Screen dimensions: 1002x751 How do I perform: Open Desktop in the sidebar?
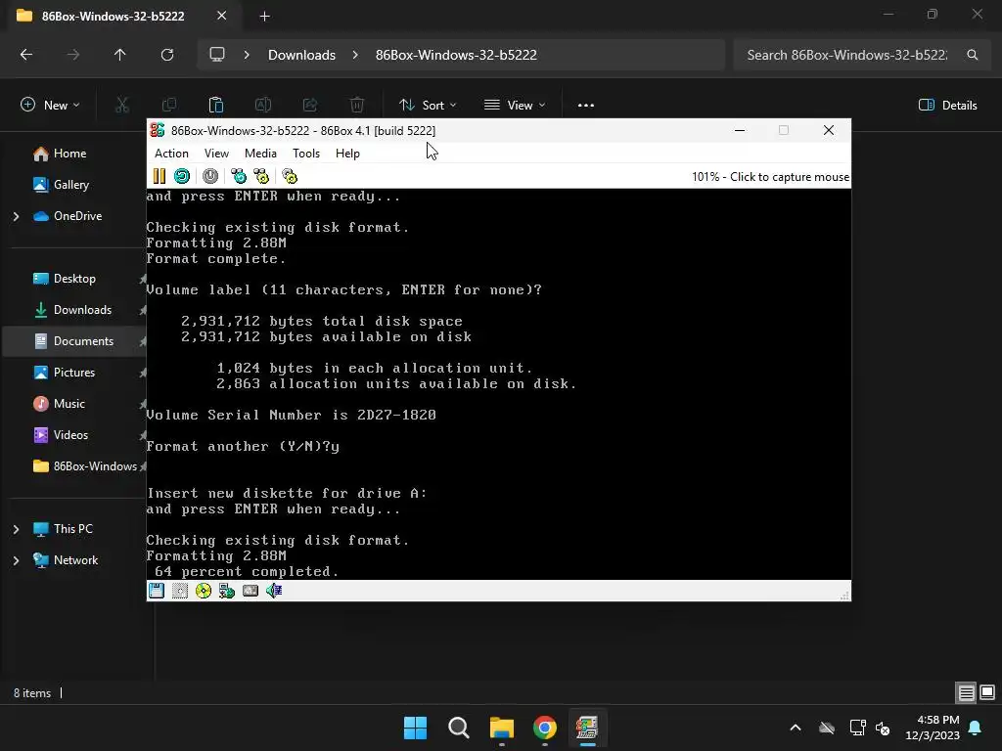(x=74, y=279)
